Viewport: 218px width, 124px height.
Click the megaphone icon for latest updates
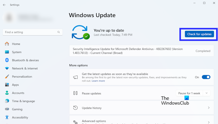coord(75,77)
